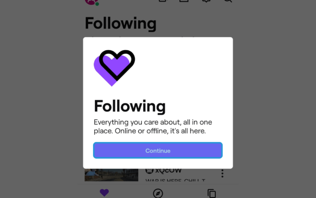Screen dimensions: 316x198
Task: Tap the Continue button in the dialog
Action: [158, 150]
